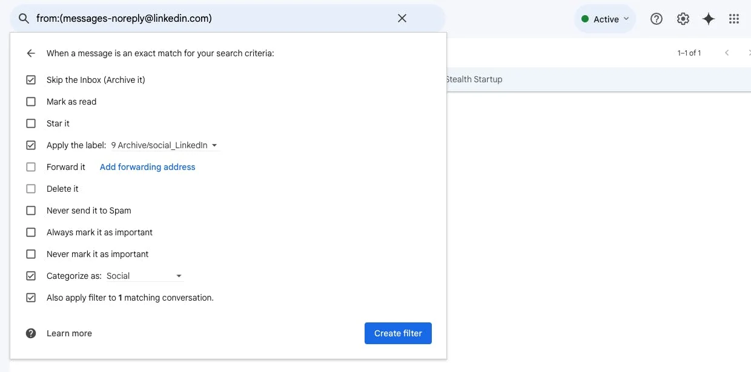Image resolution: width=751 pixels, height=372 pixels.
Task: Click the search magnifier icon
Action: [x=24, y=19]
